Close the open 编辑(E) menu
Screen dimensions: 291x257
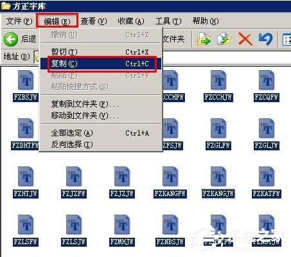[57, 21]
